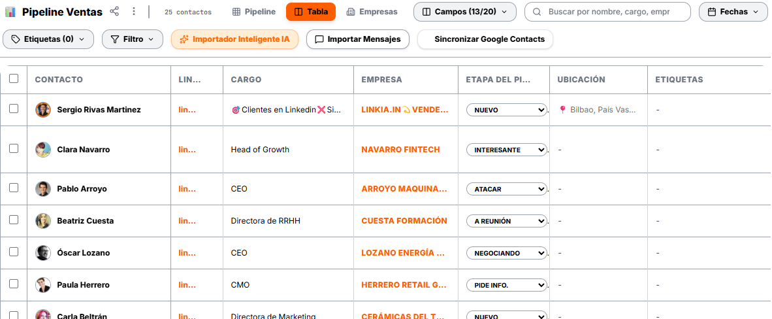Switch to the Pipeline view tab
Screen dimensions: 772x319
pyautogui.click(x=254, y=12)
